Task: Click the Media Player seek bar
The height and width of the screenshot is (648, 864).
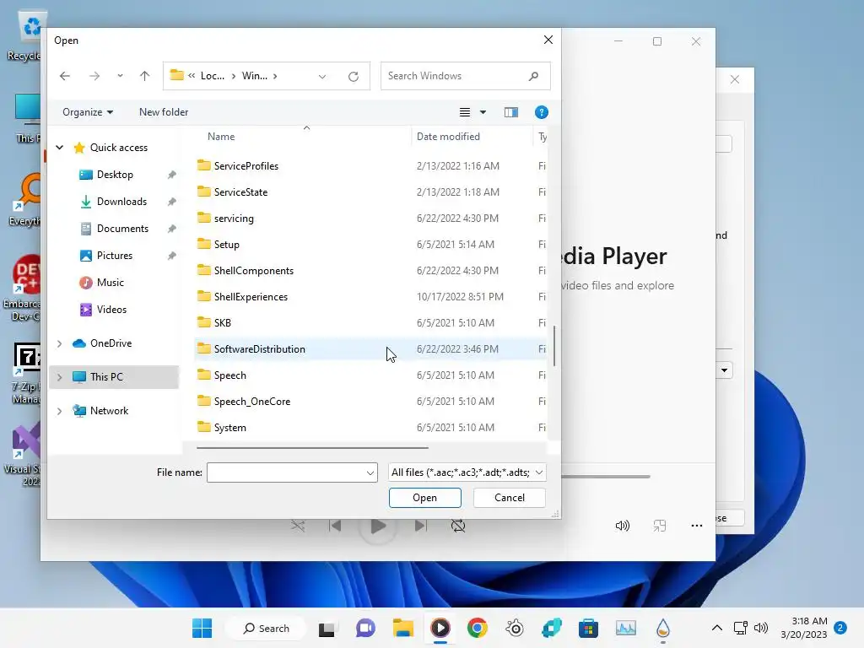Action: tap(606, 476)
